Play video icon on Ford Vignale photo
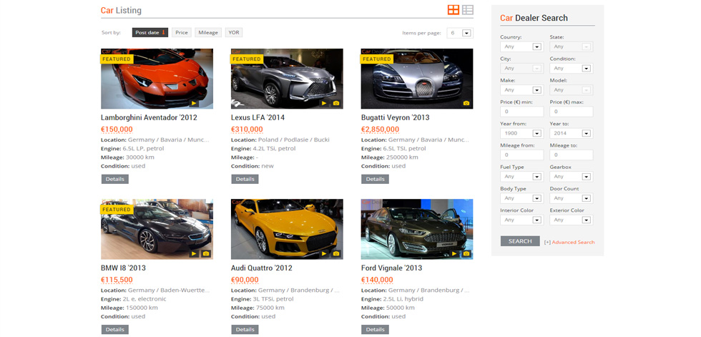701x337 pixels. pyautogui.click(x=454, y=254)
